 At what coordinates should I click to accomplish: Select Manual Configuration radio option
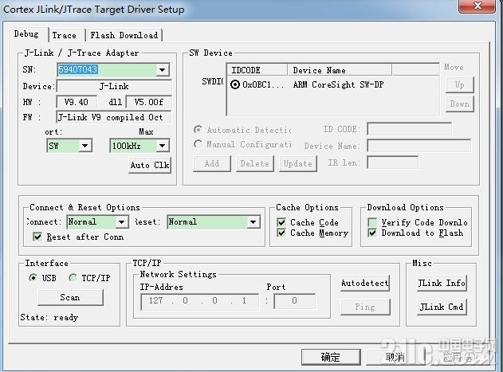tap(198, 144)
